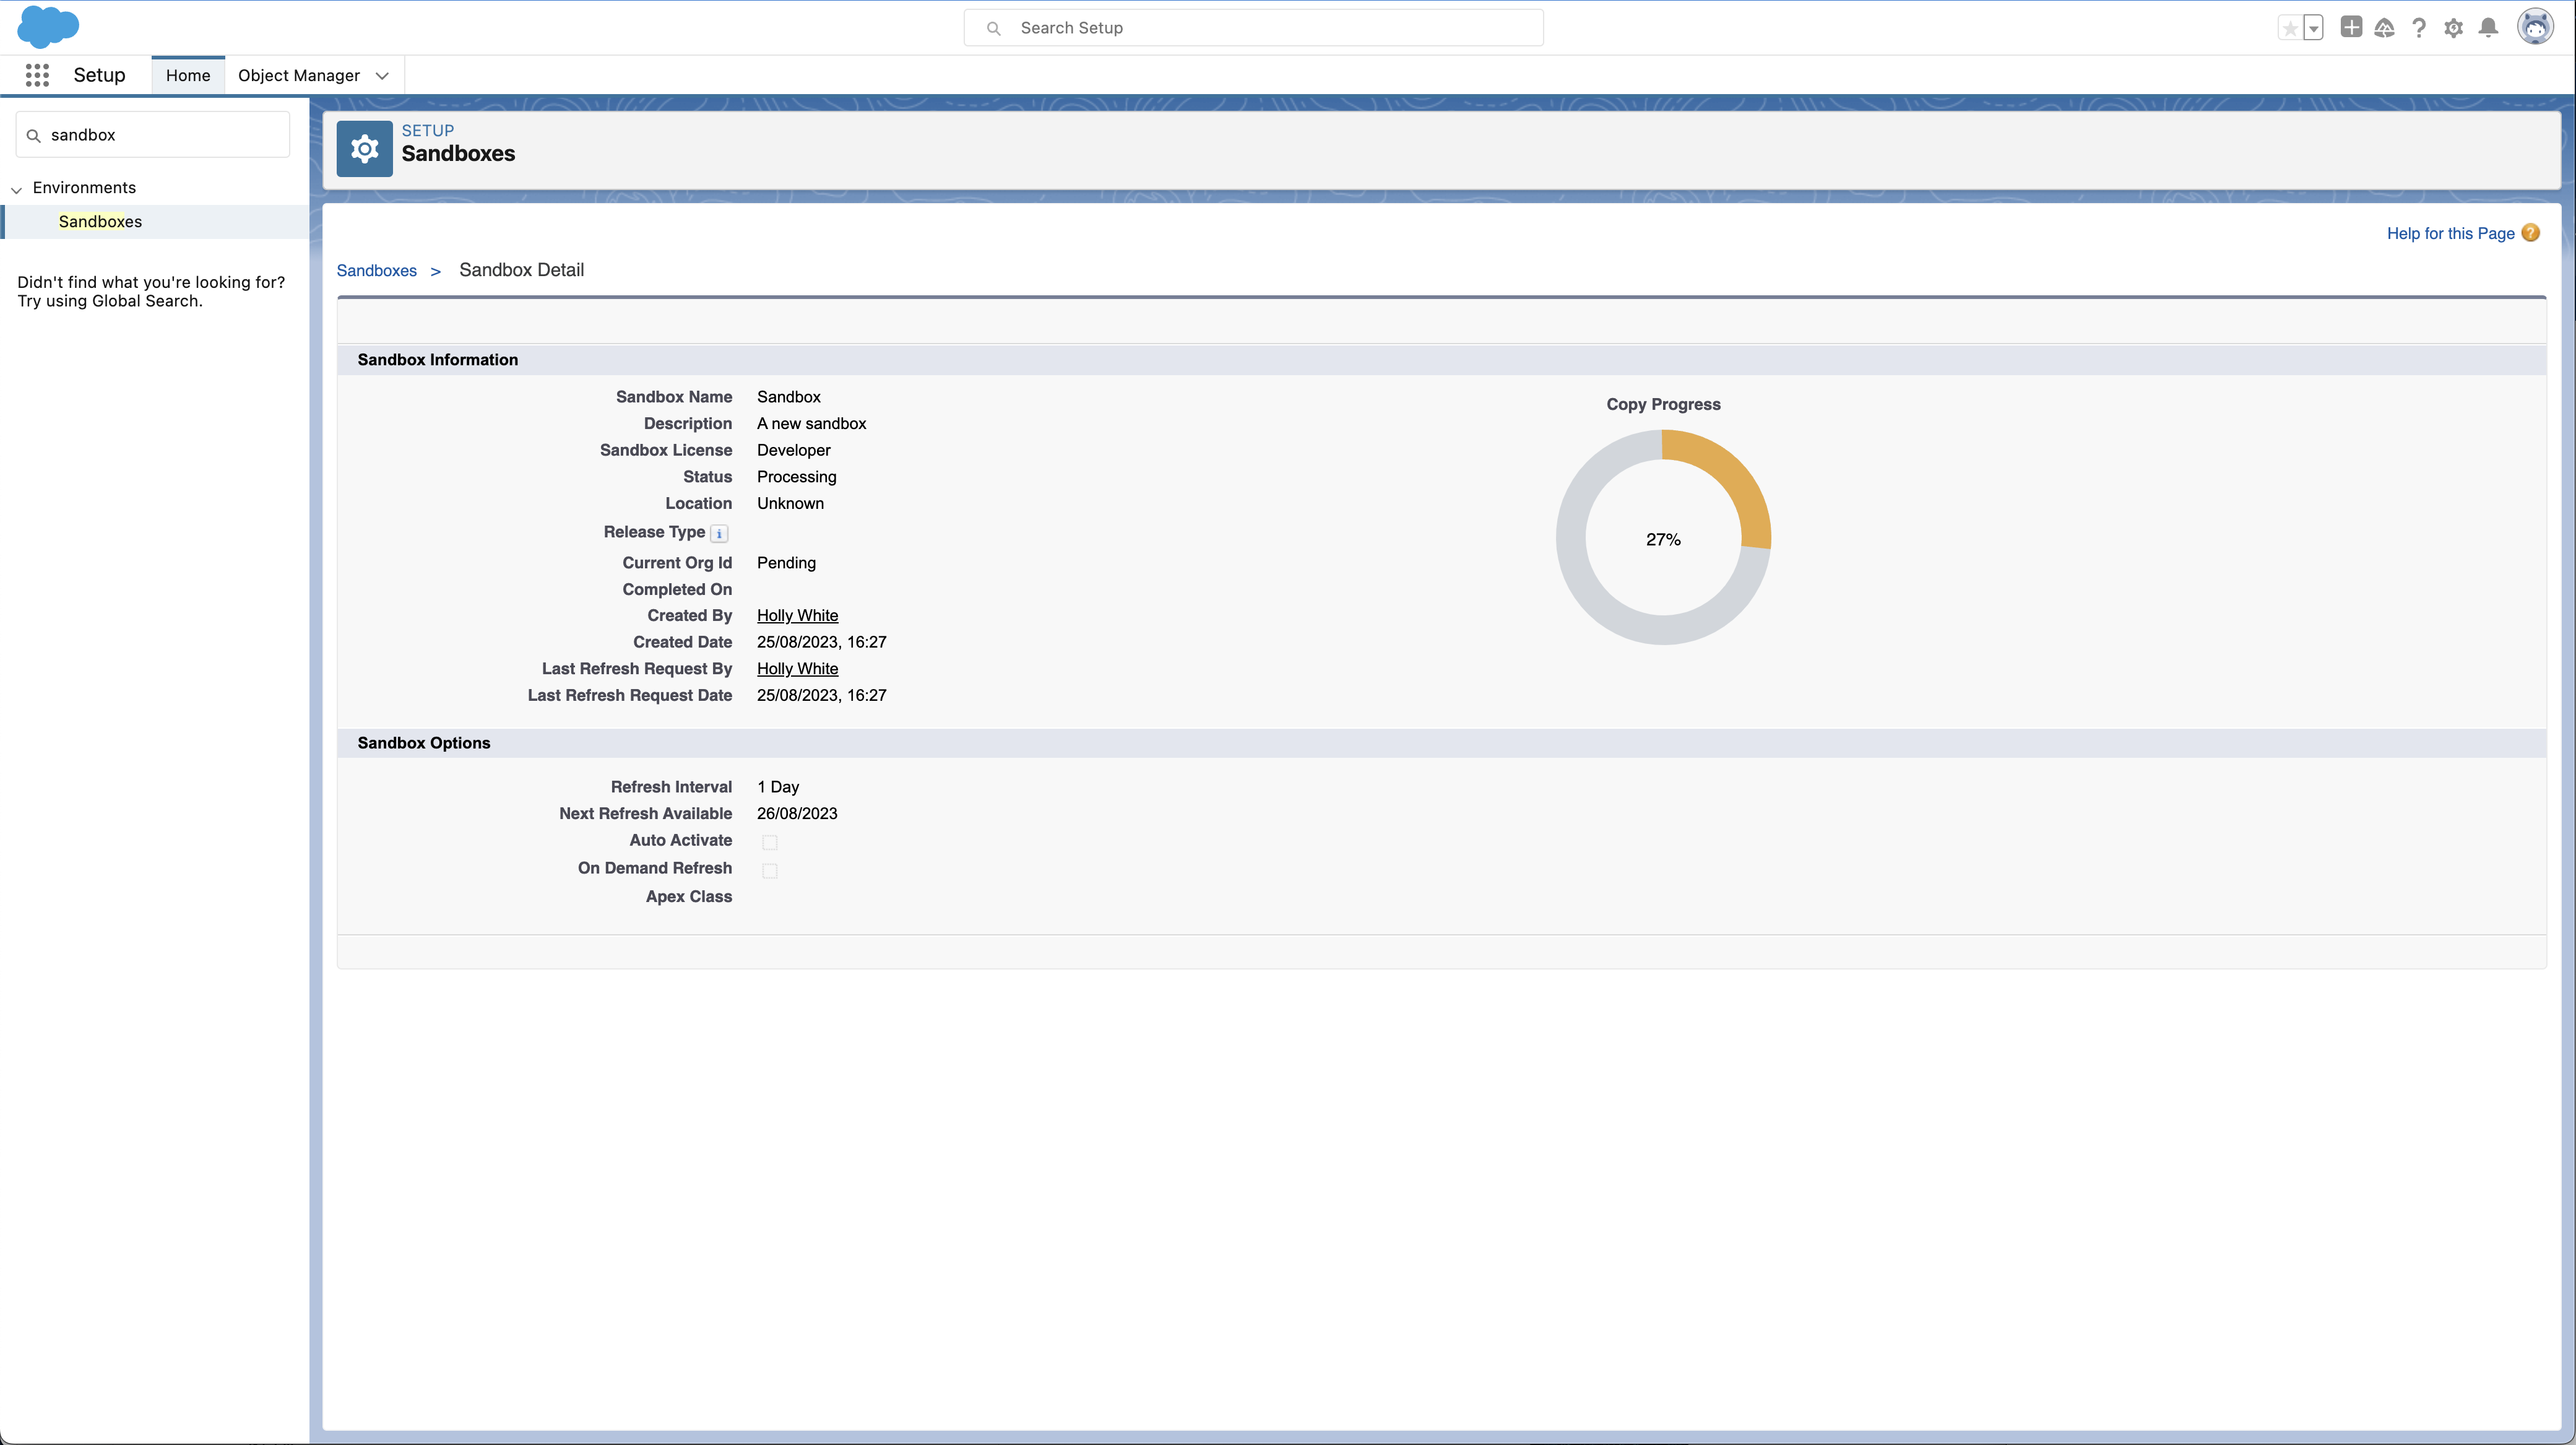Open the Setup gear menu icon
Screen dimensions: 2576x1445
click(x=2453, y=28)
